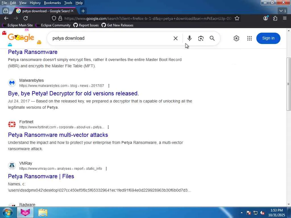291x218 pixels.
Task: Open the Firefox tab overview icon
Action: [6, 11]
